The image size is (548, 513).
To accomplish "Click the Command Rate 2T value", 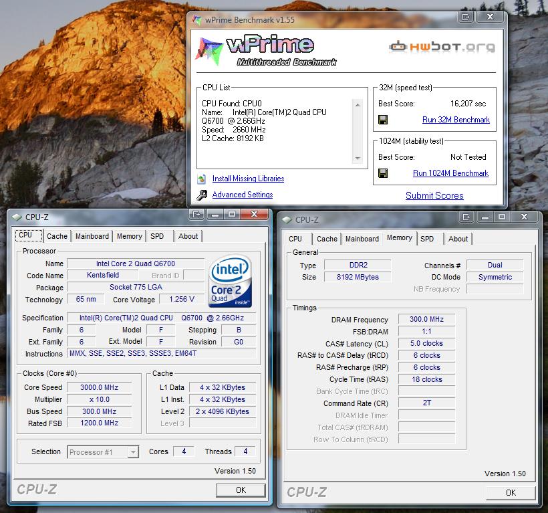I will tap(427, 403).
